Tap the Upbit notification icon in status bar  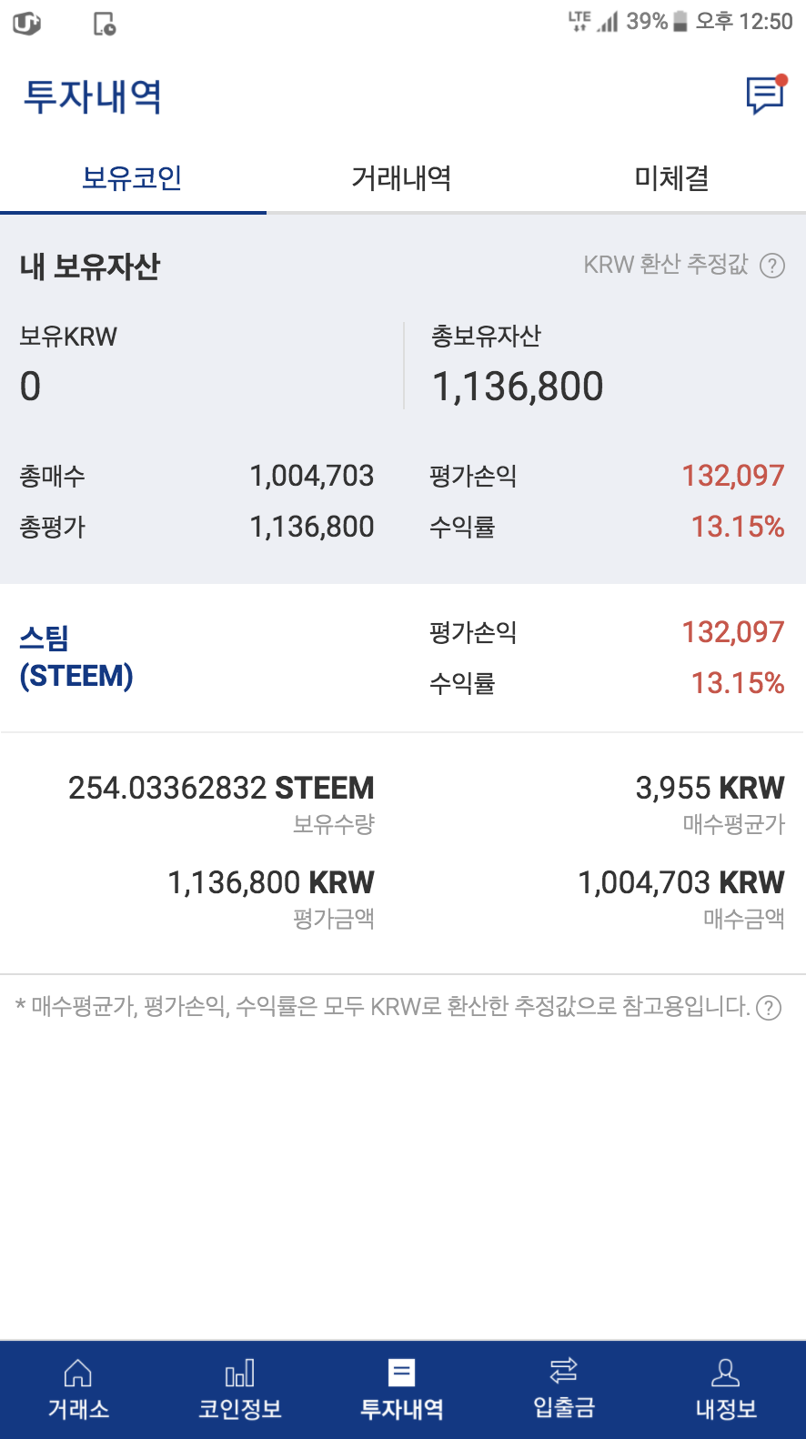tap(26, 23)
